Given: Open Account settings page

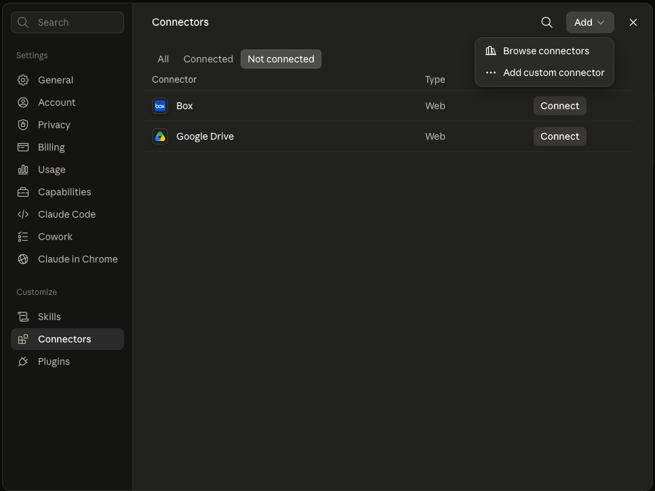Looking at the screenshot, I should (67, 102).
